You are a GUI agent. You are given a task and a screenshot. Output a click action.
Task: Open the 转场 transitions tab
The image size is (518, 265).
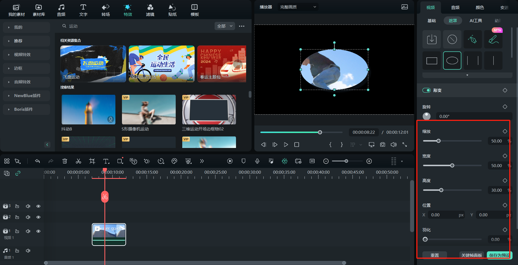[106, 10]
